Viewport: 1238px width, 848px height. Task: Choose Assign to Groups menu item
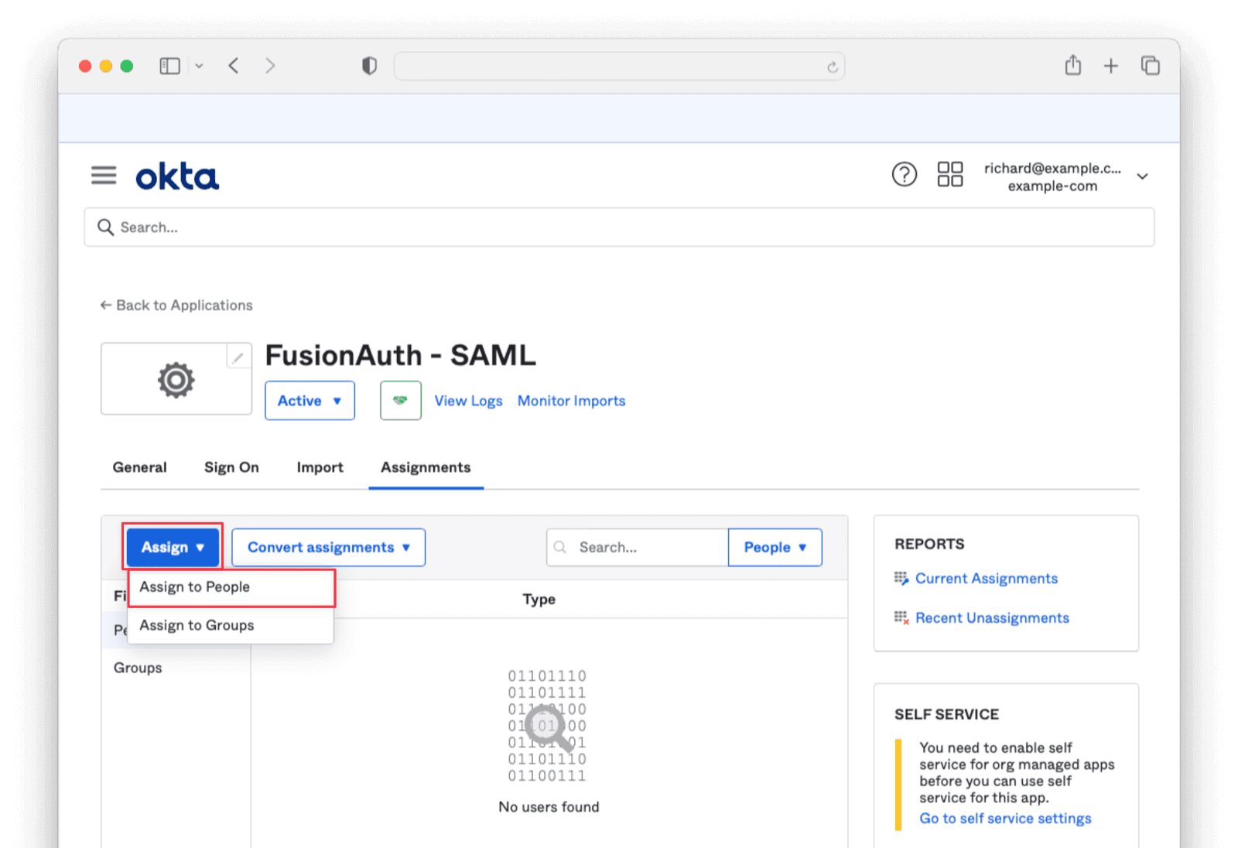(231, 625)
